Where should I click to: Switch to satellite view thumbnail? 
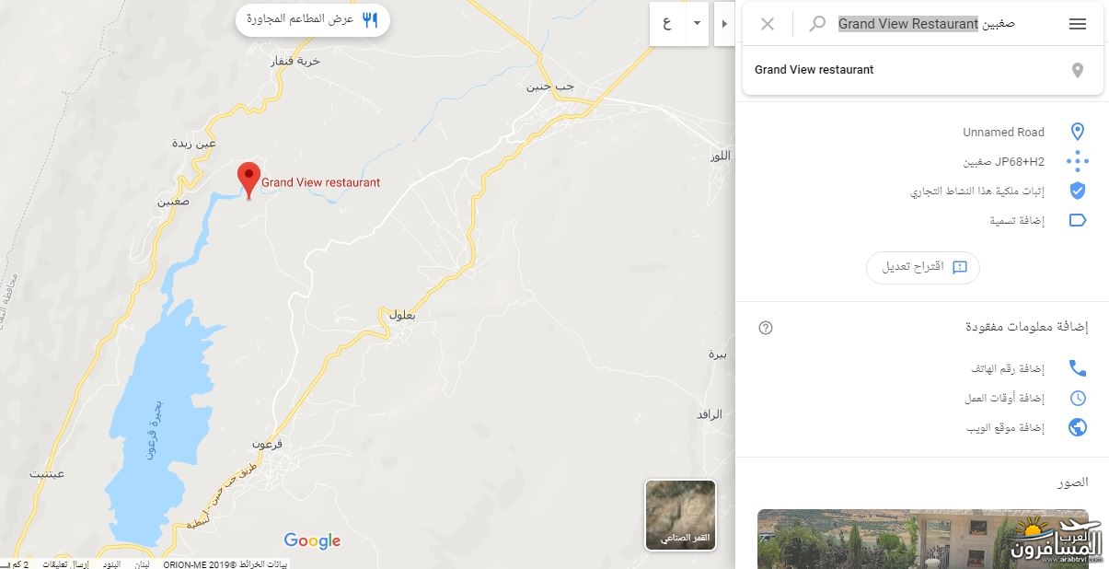(x=680, y=514)
